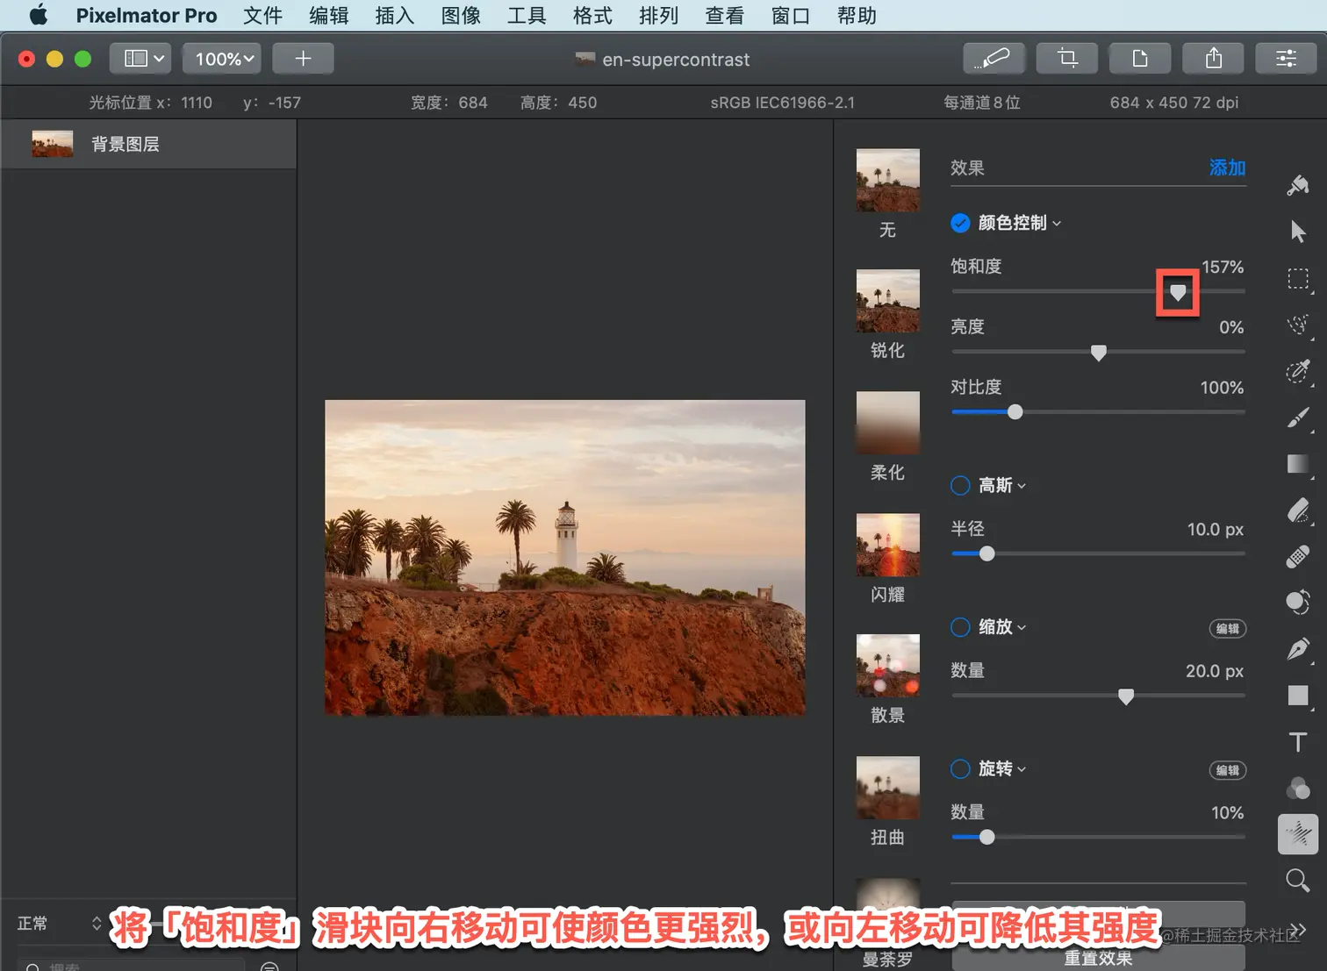Open the 格式 menu
Screen dimensions: 1327x971
[x=592, y=15]
